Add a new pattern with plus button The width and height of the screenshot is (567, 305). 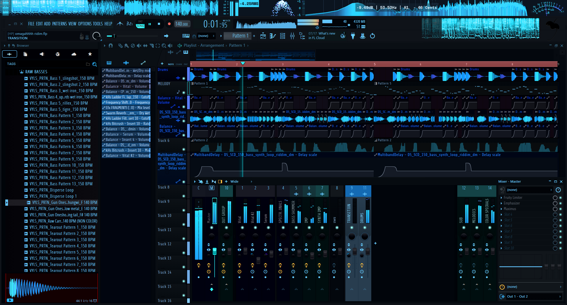pyautogui.click(x=254, y=36)
